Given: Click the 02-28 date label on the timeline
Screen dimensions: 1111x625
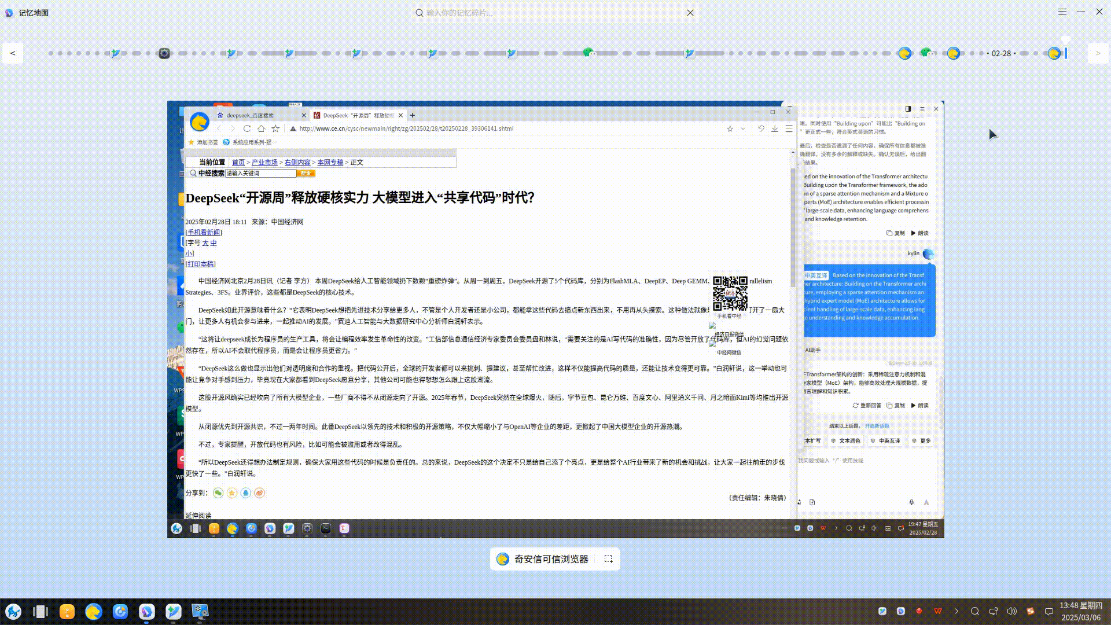Looking at the screenshot, I should point(1001,53).
